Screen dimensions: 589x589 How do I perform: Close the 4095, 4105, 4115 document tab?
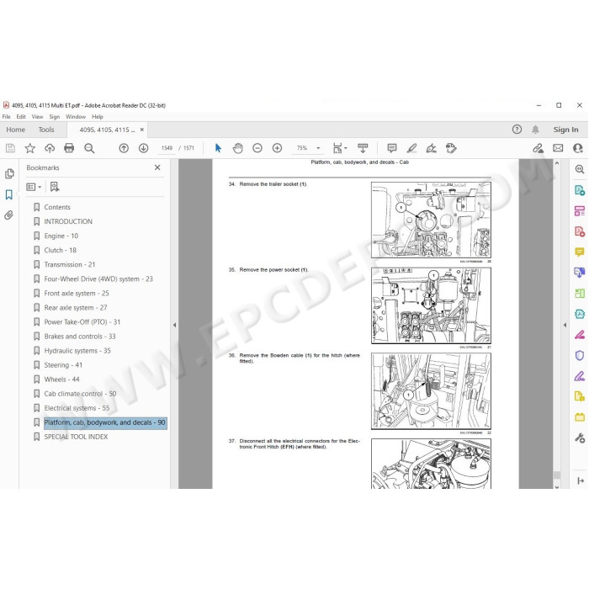142,130
